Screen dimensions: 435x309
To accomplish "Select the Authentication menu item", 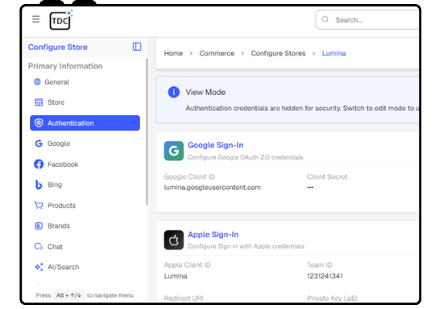I will 85,123.
